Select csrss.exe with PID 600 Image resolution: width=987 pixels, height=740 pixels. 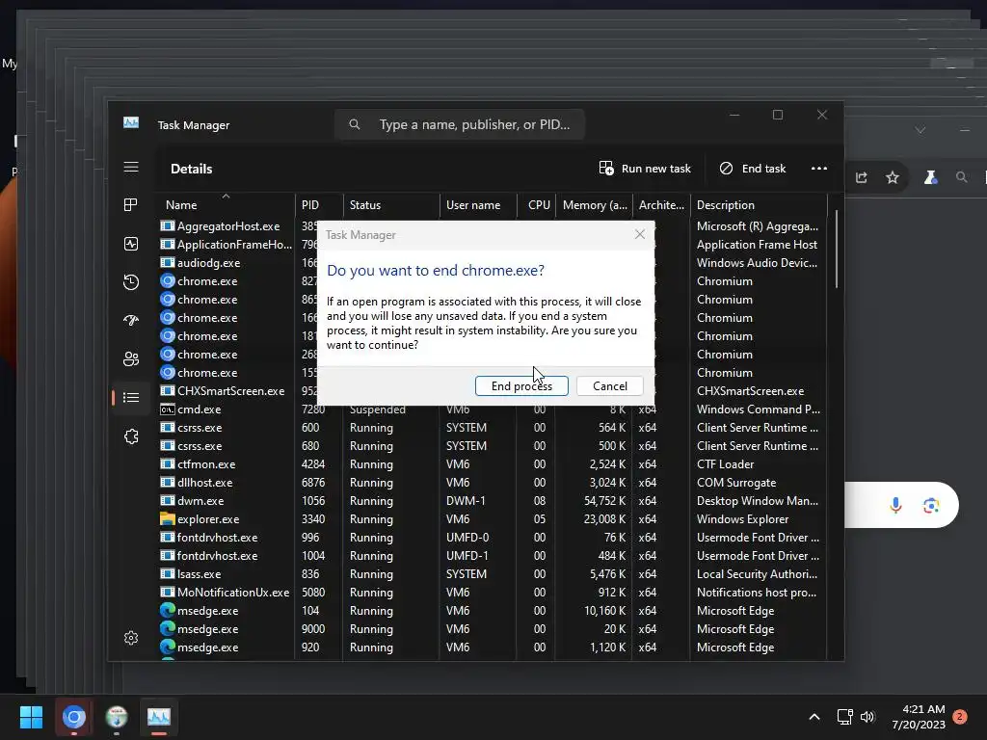(491, 427)
